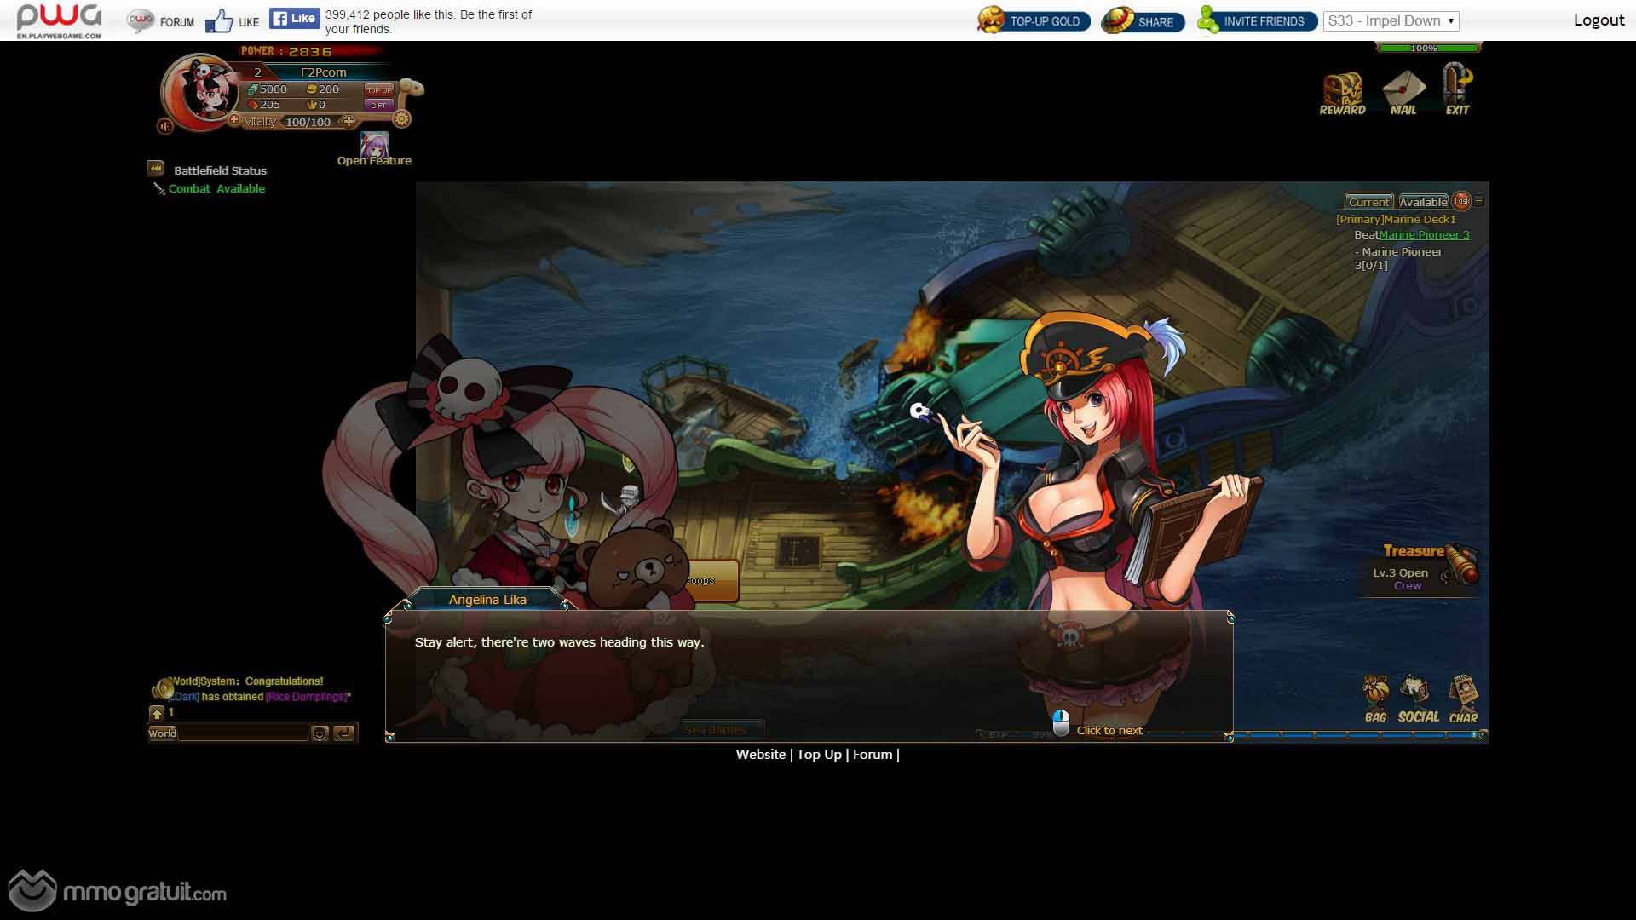Click the Logout link
Image resolution: width=1636 pixels, height=920 pixels.
pyautogui.click(x=1599, y=20)
